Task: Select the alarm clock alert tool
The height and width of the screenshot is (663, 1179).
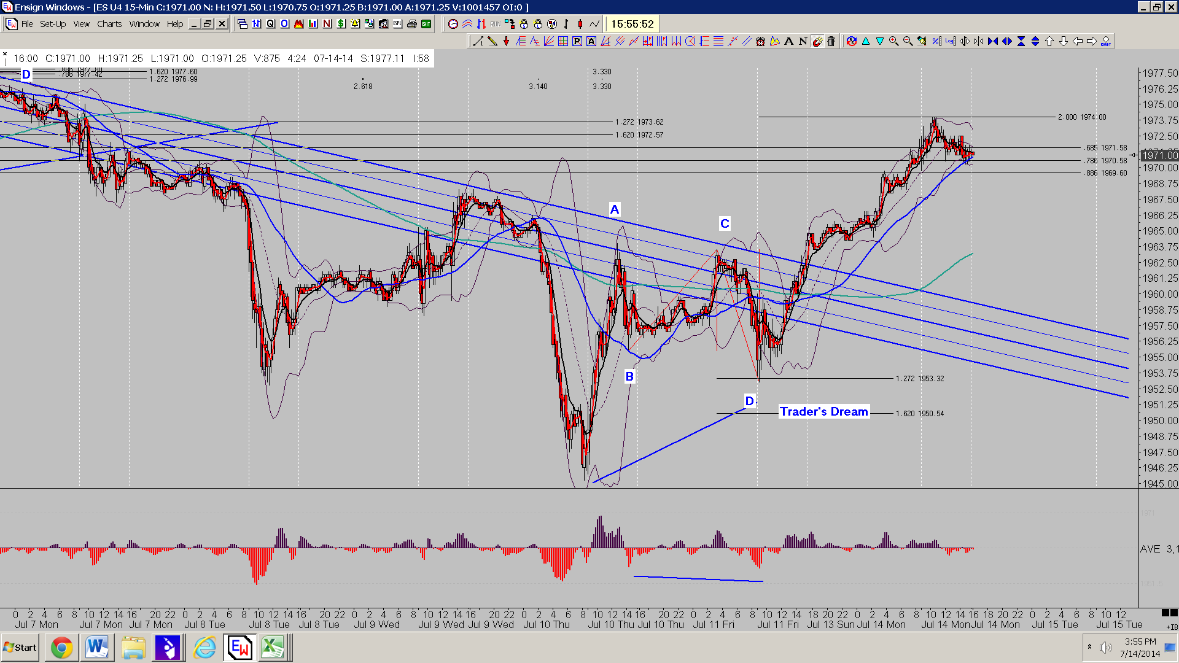Action: pos(760,41)
